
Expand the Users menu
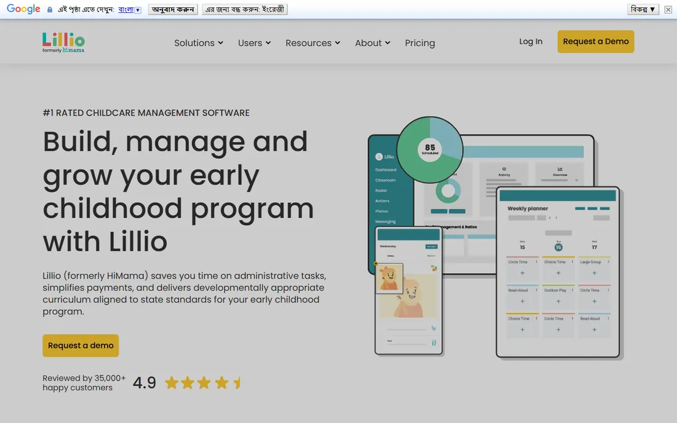(x=254, y=42)
